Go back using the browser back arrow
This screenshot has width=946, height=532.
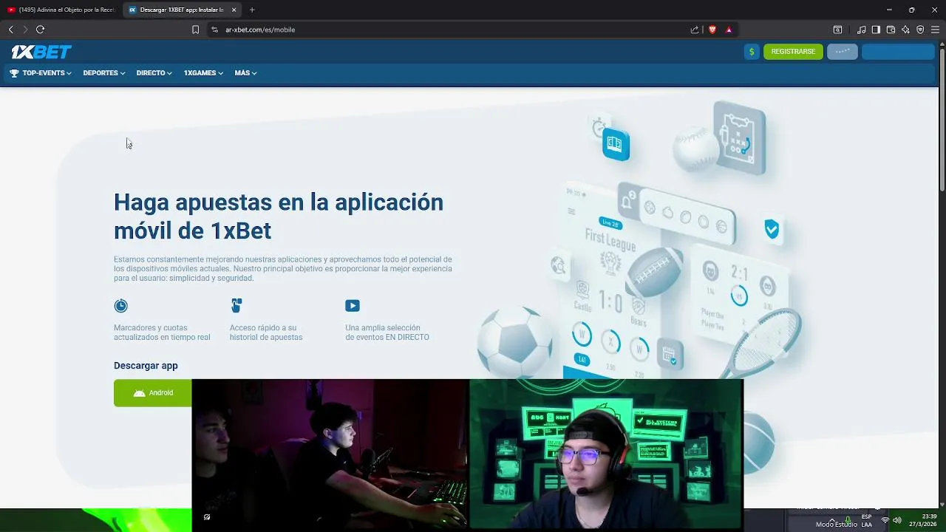click(x=10, y=30)
